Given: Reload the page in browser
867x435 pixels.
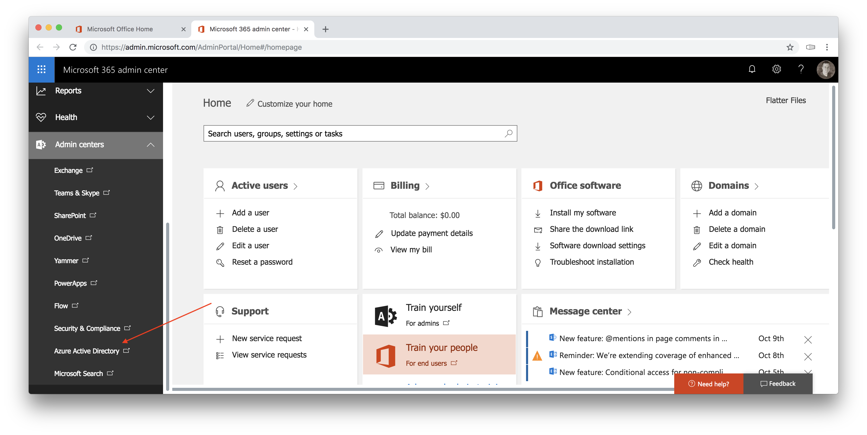Looking at the screenshot, I should (x=73, y=47).
